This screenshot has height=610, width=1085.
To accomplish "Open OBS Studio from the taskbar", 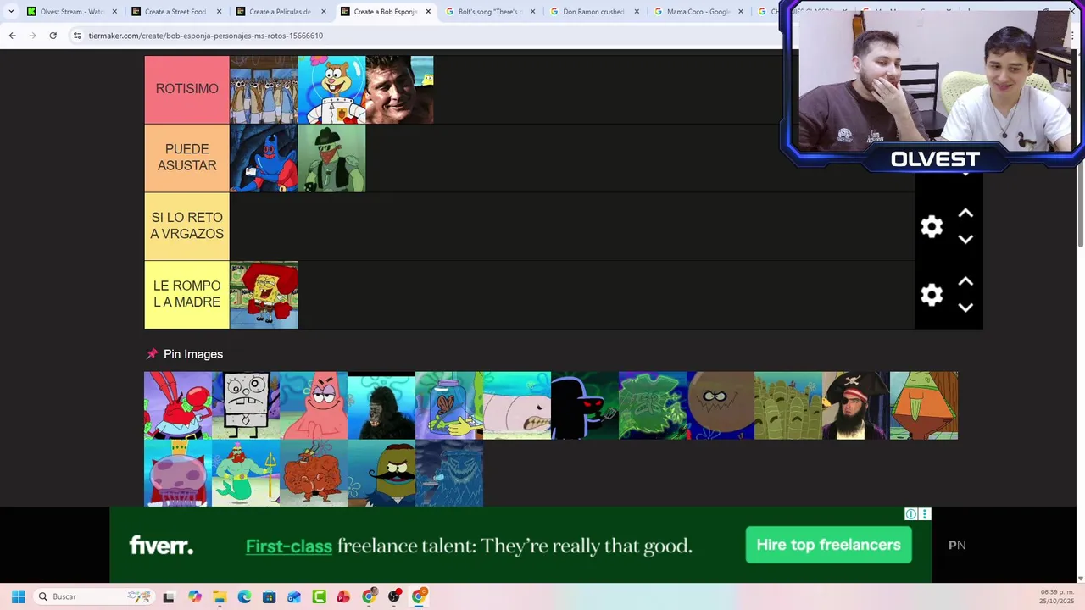I will pos(393,596).
